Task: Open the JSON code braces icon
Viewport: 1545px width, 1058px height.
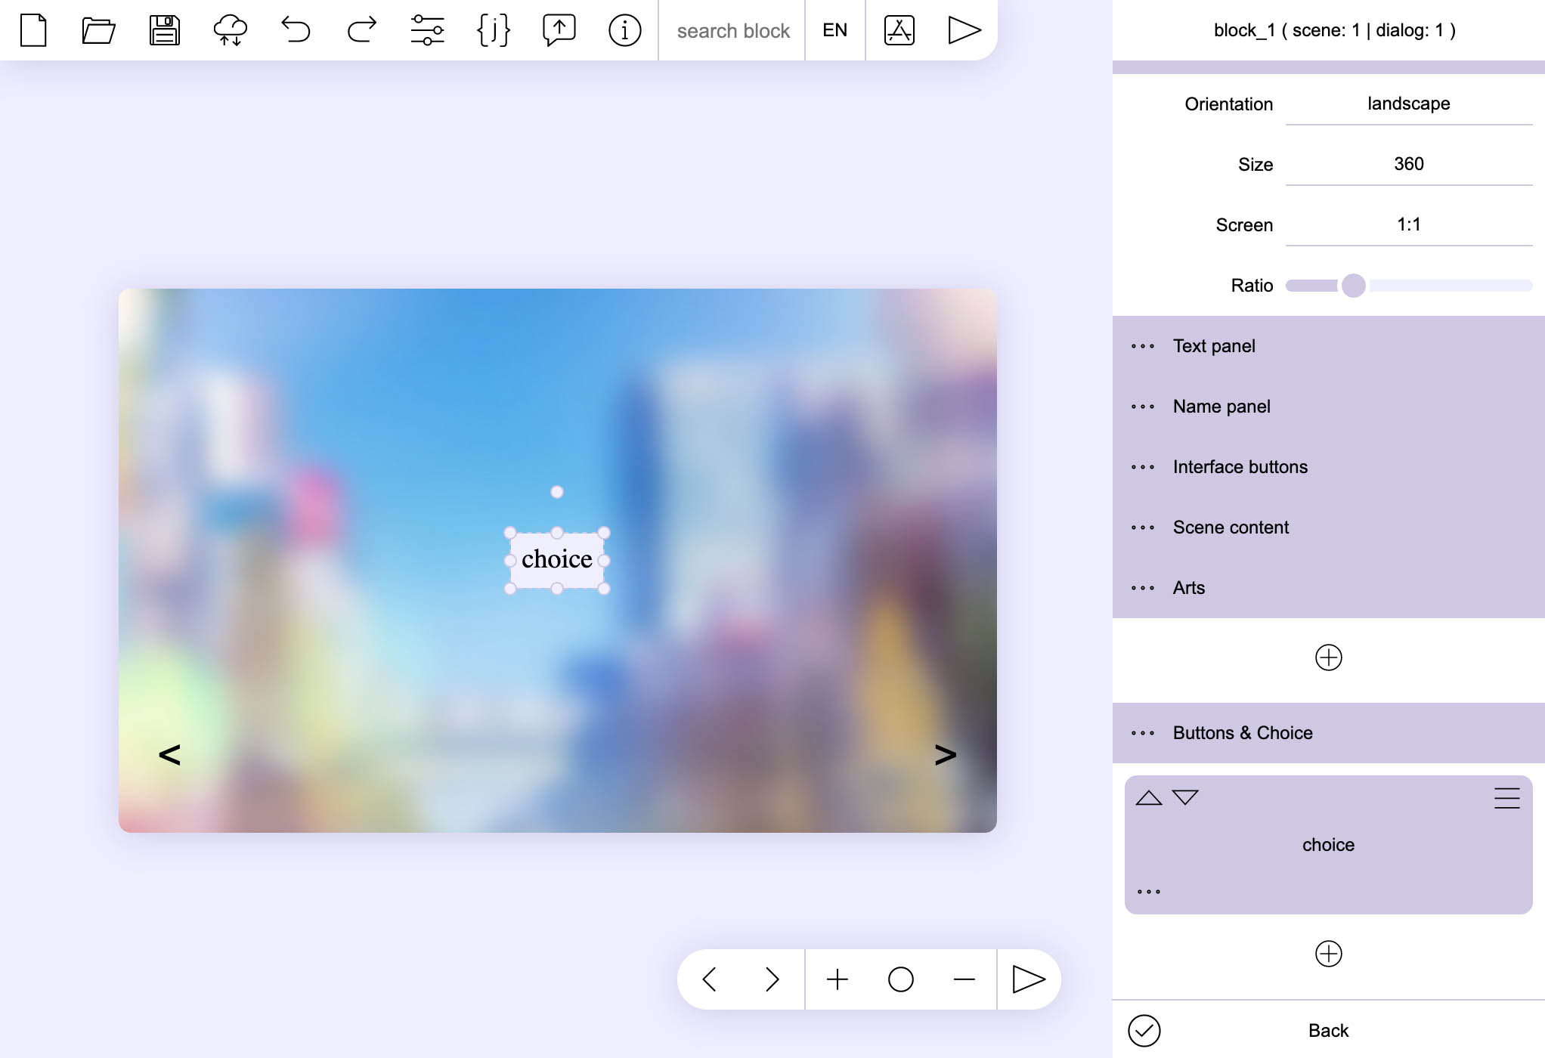Action: point(493,30)
